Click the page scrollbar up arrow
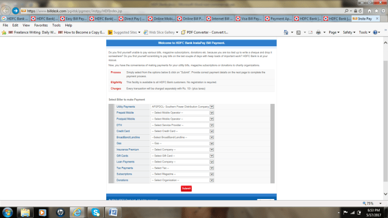 pyautogui.click(x=385, y=43)
